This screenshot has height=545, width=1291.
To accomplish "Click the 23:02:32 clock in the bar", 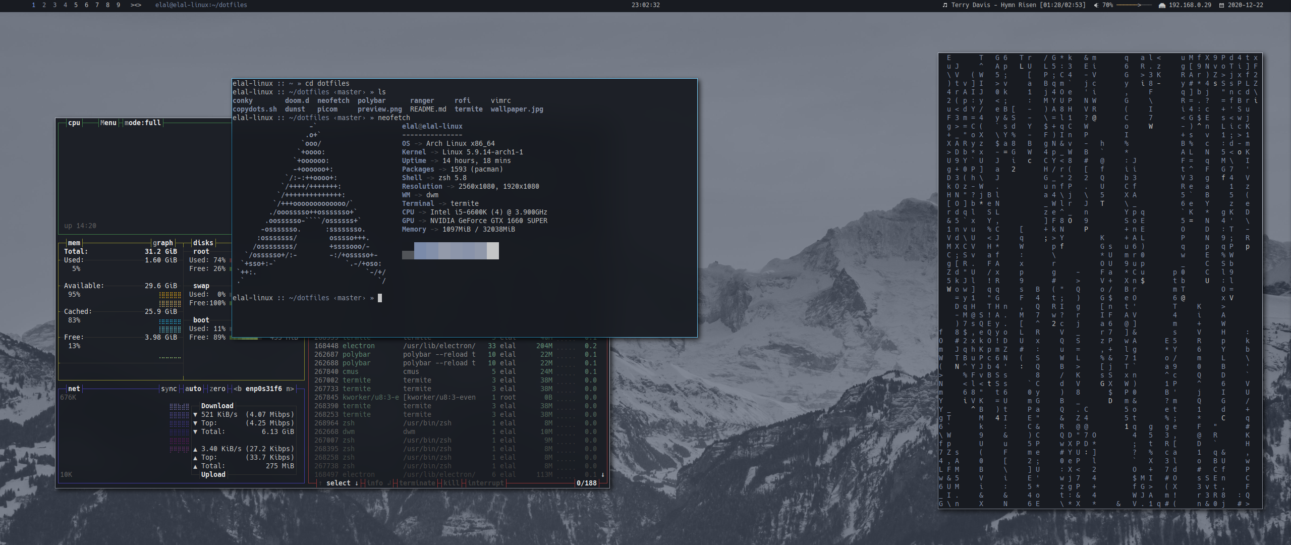I will click(x=645, y=5).
